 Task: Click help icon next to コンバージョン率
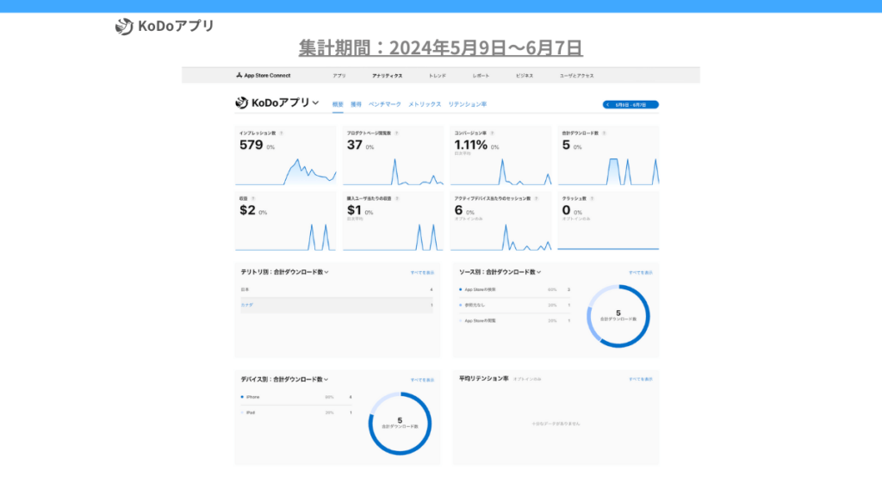click(x=492, y=133)
